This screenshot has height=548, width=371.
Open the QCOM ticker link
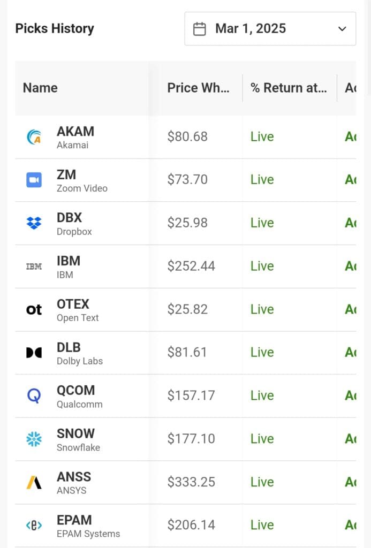tap(76, 390)
